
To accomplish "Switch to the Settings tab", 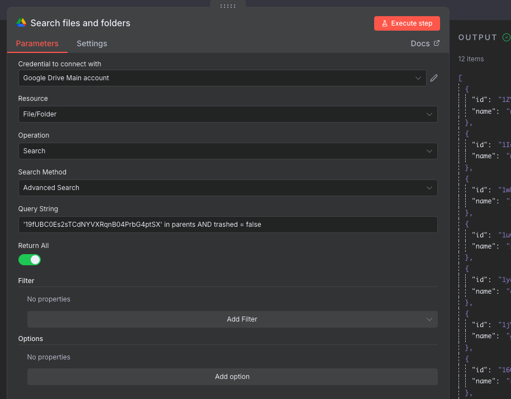I will pos(92,43).
